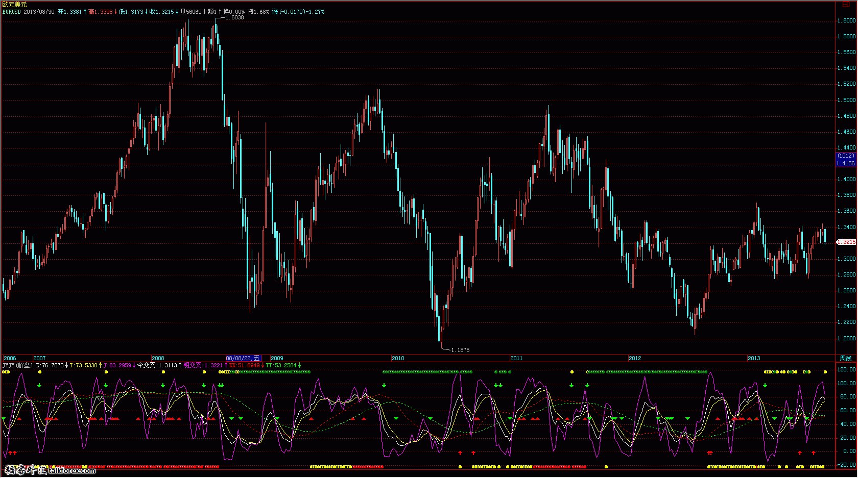The width and height of the screenshot is (858, 478).
Task: Click the indicator J:83.2959 value
Action: [x=117, y=365]
